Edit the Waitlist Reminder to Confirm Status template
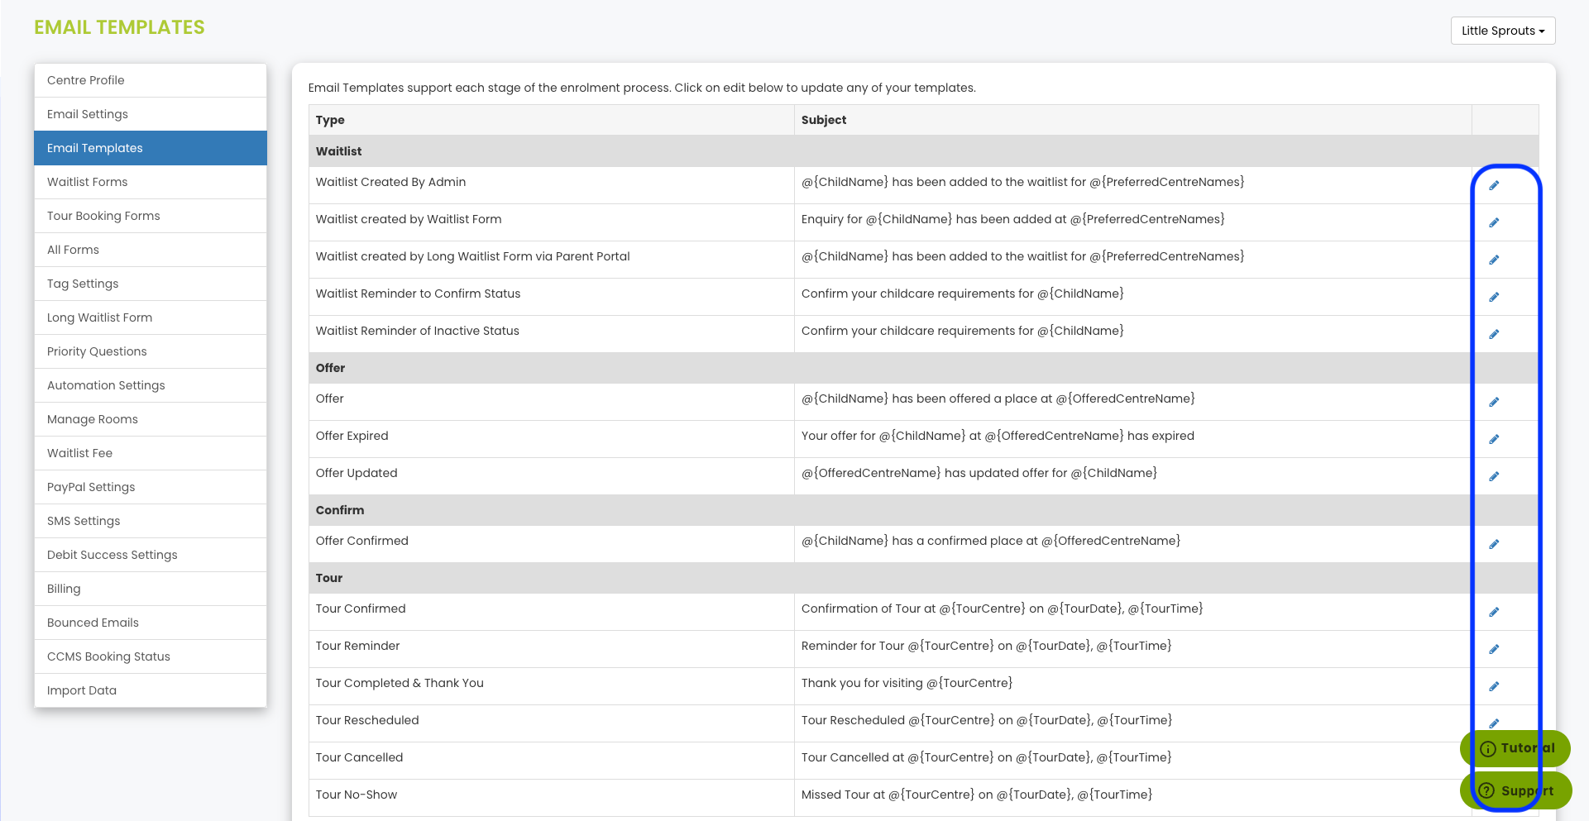Image resolution: width=1589 pixels, height=821 pixels. [1494, 297]
